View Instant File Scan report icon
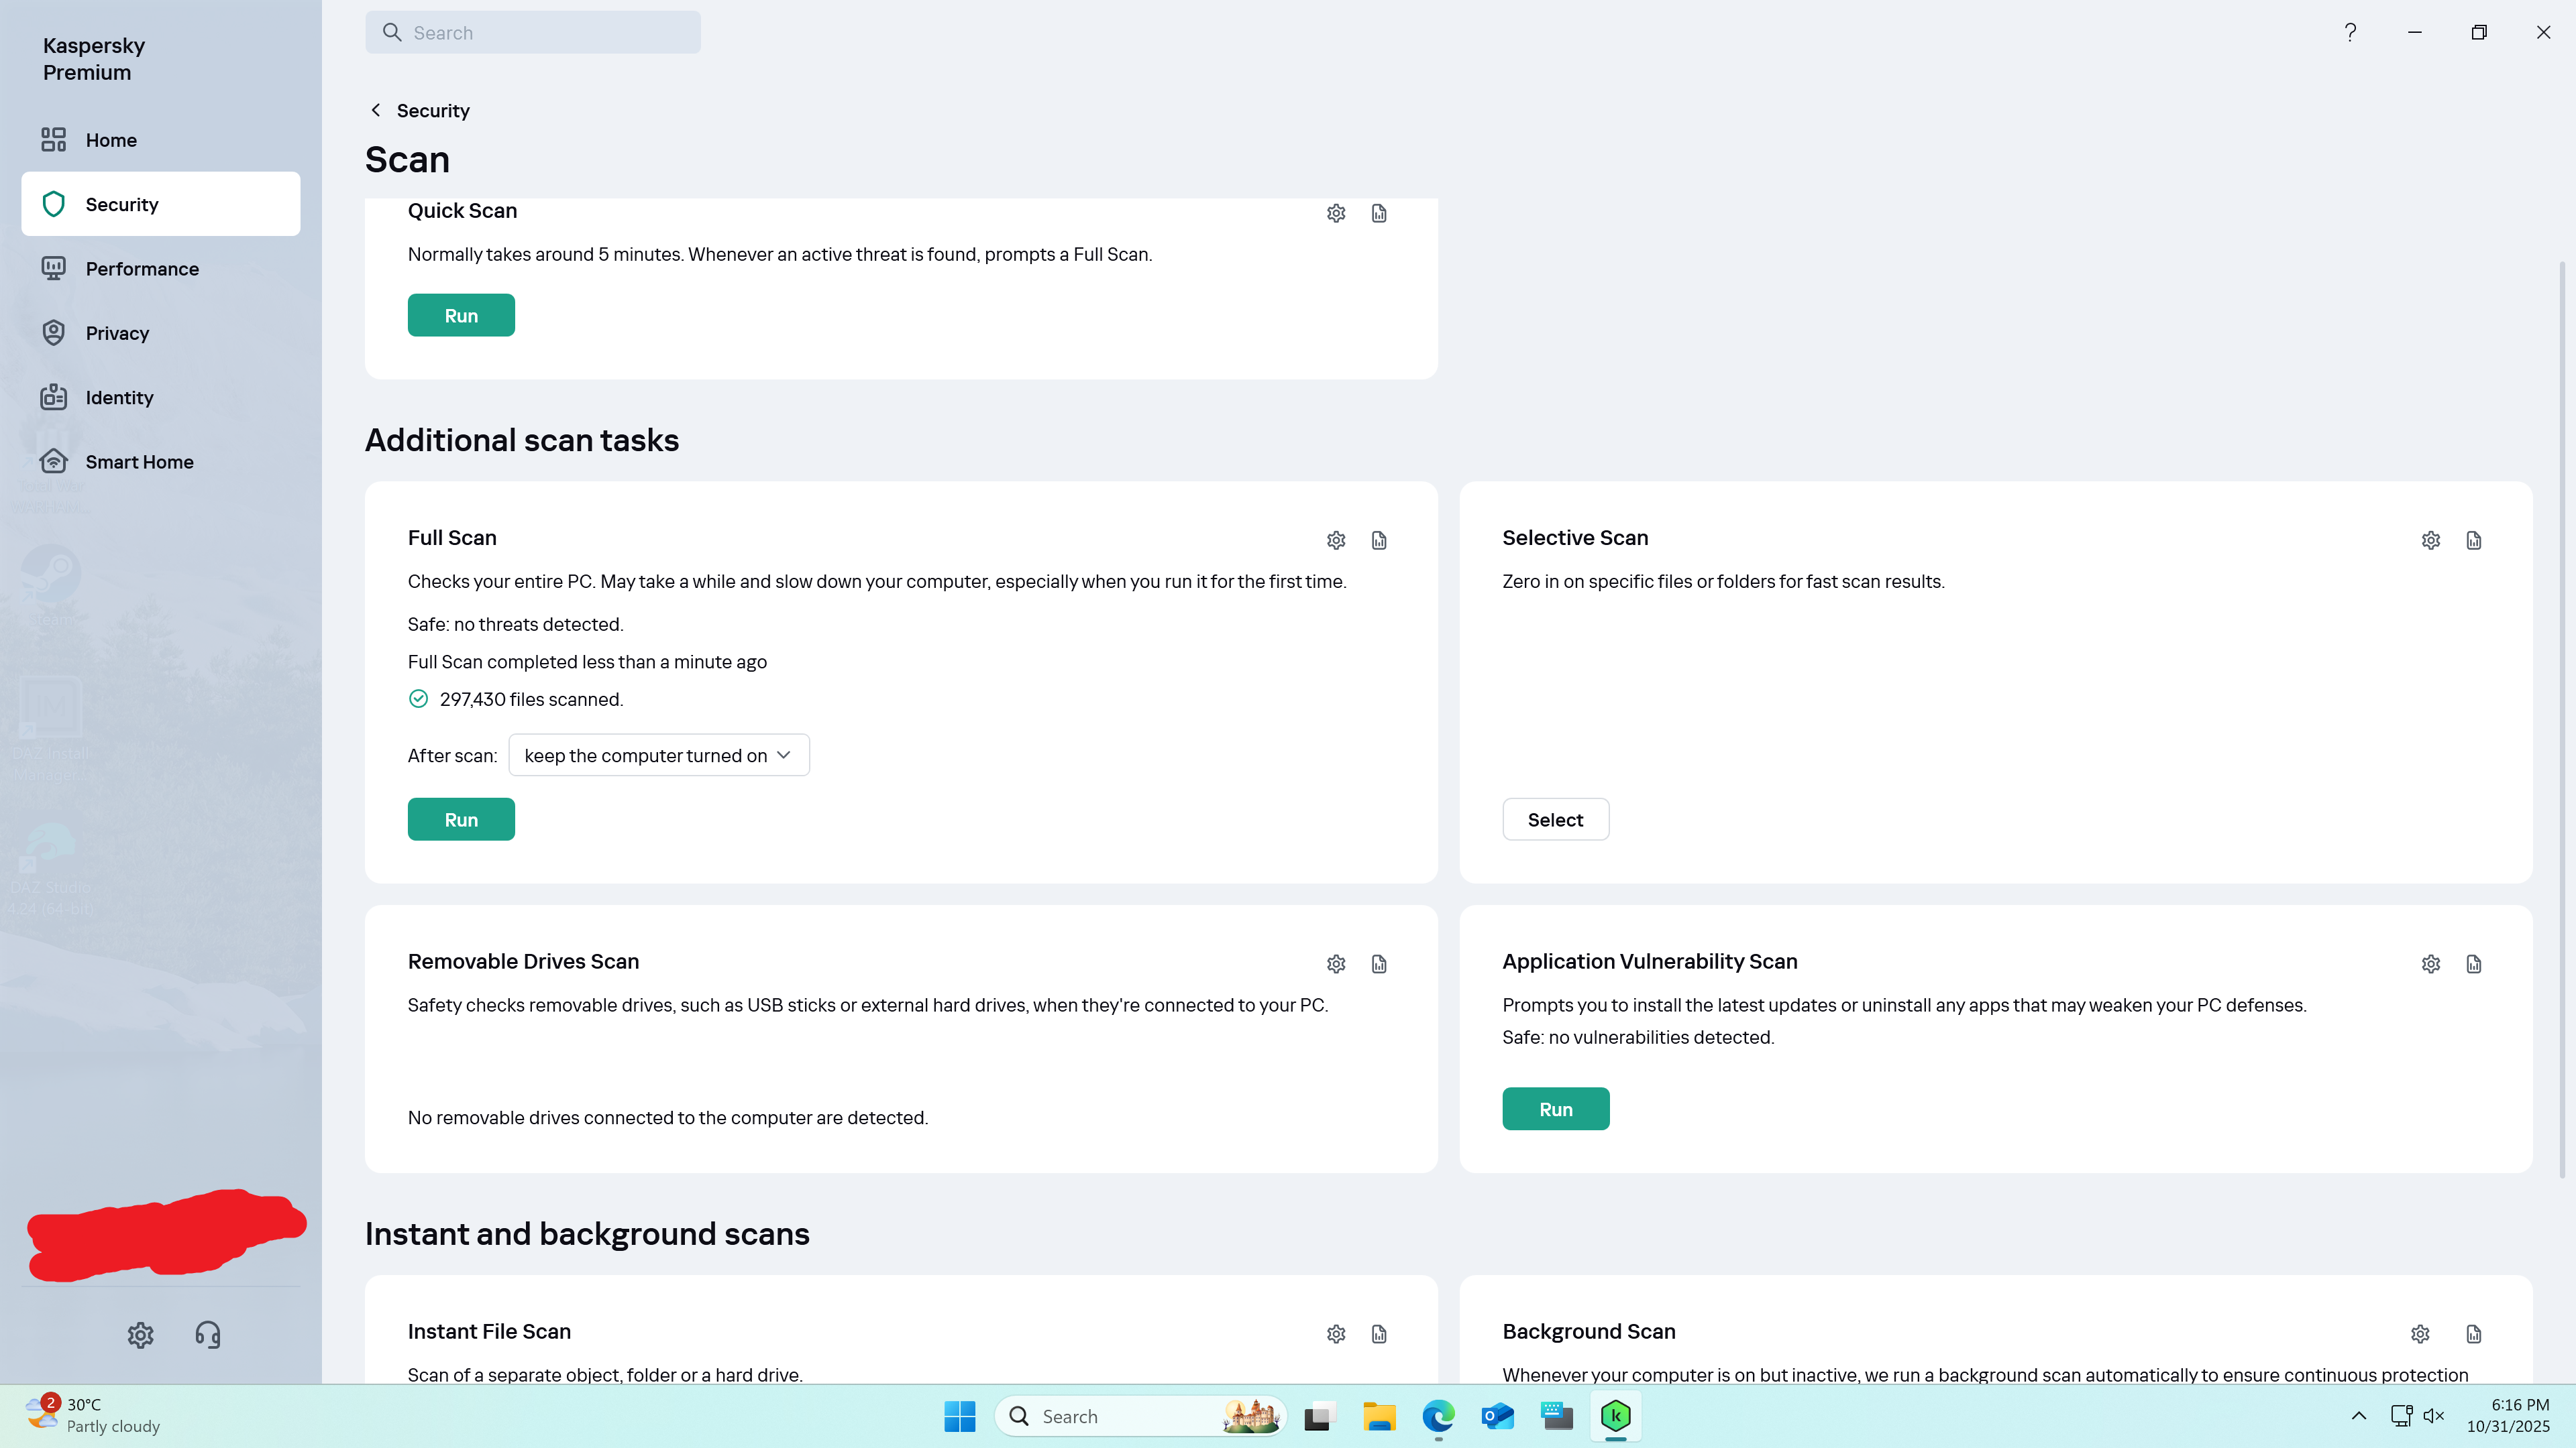Screen dimensions: 2576x1448 [1379, 1334]
